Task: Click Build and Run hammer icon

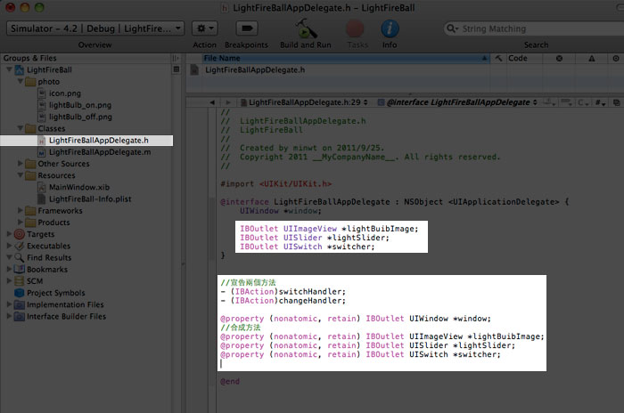Action: (306, 28)
